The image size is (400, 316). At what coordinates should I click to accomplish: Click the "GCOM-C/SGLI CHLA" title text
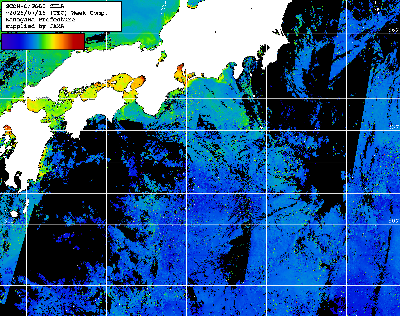(35, 6)
